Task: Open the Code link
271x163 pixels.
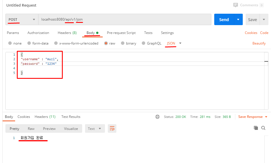Action: pos(264,33)
